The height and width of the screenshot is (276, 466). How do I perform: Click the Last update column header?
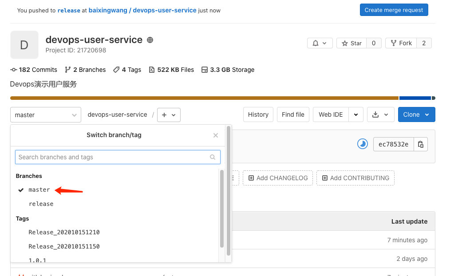click(409, 221)
